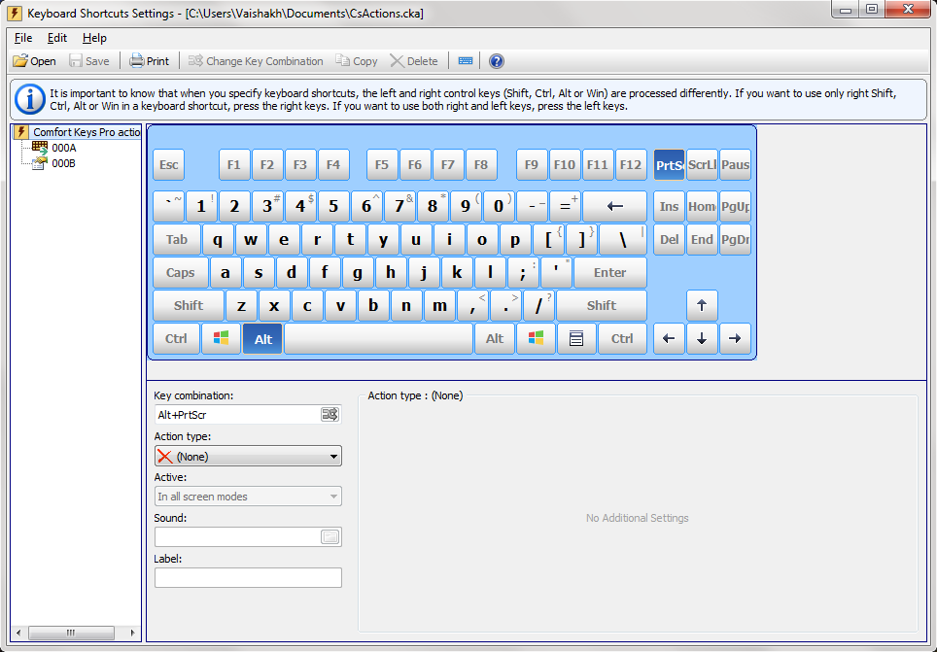Click the Pause key

[x=735, y=165]
